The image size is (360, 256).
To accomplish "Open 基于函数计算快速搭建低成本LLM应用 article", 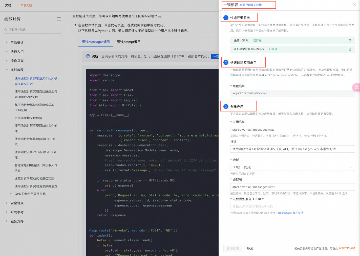I will [x=34, y=107].
